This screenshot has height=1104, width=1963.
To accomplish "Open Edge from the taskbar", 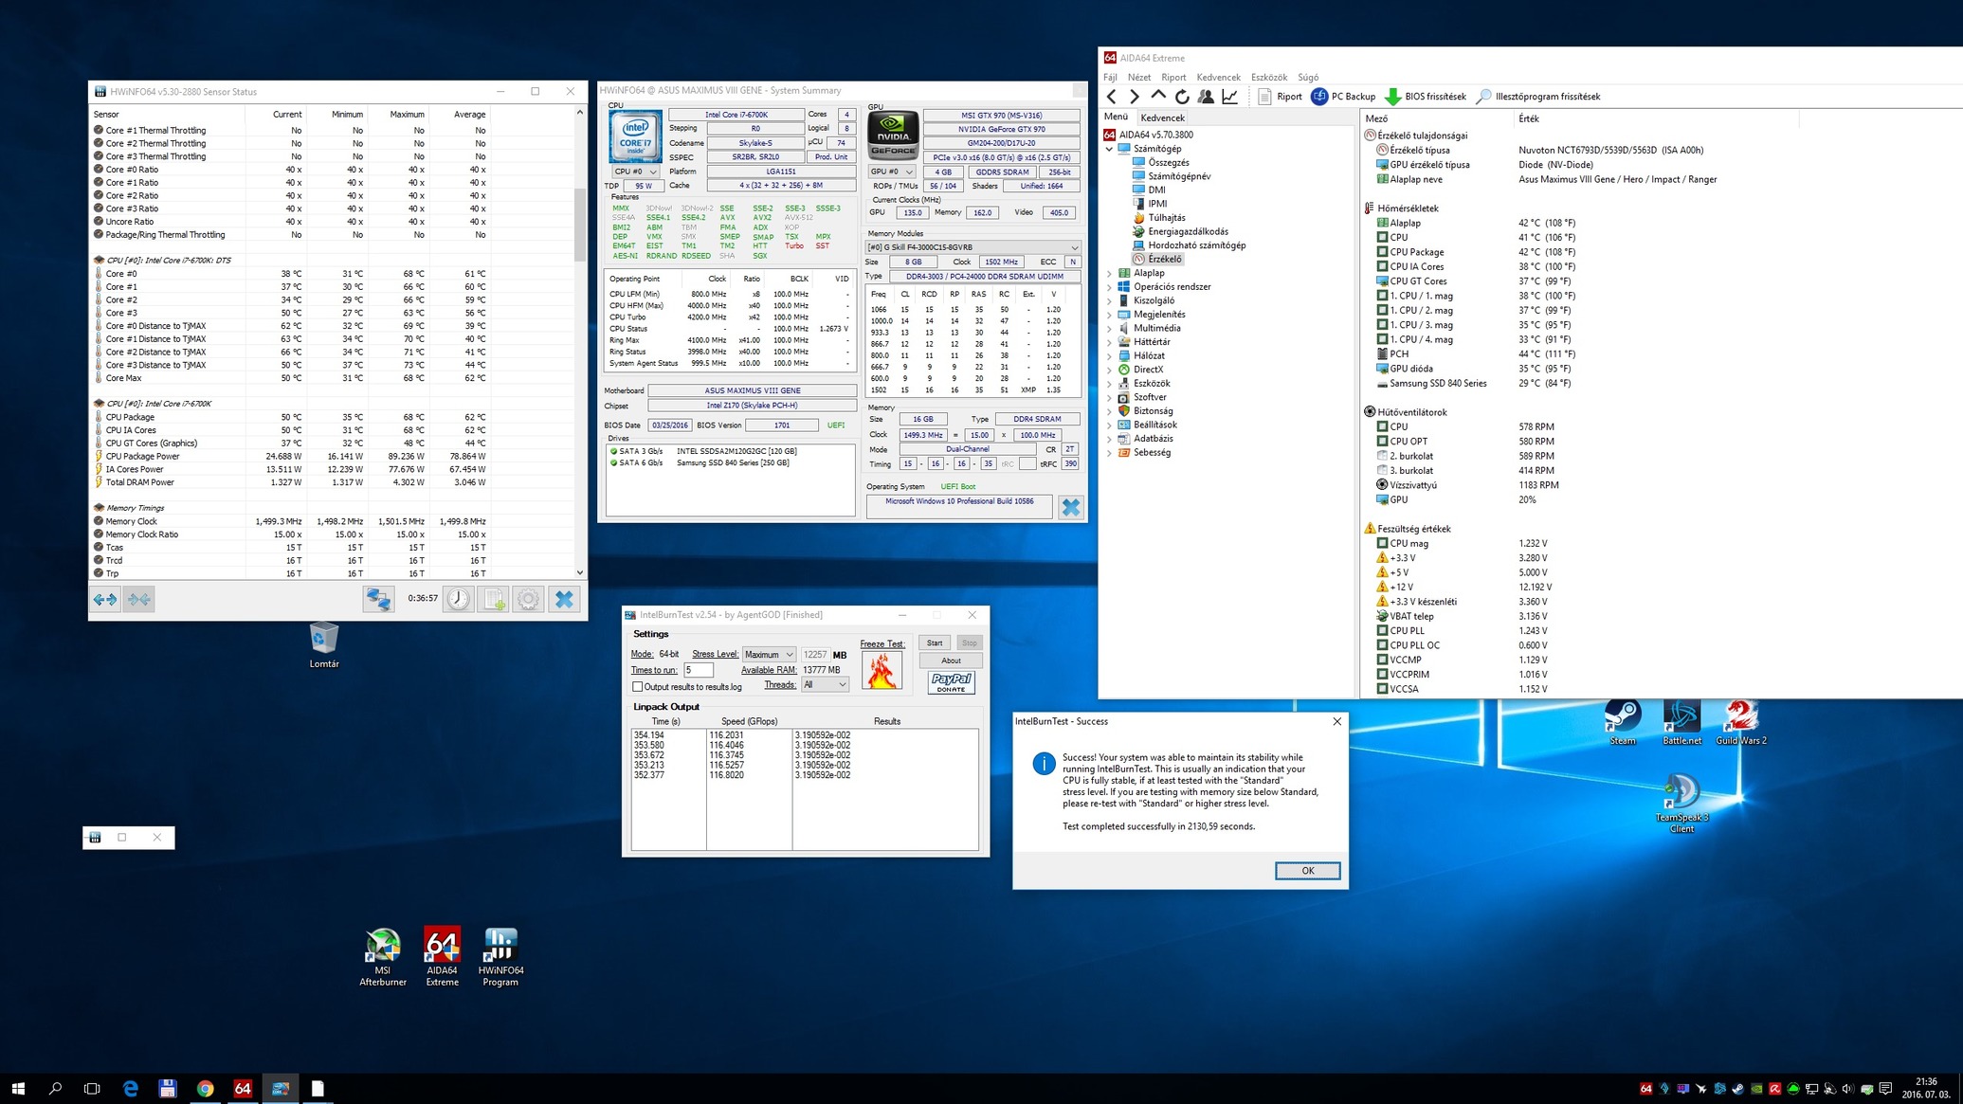I will pos(130,1089).
